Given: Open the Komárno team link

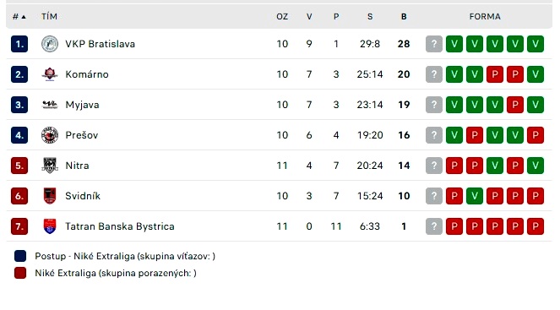Looking at the screenshot, I should click(87, 74).
